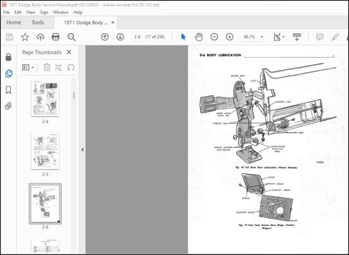
Task: Click the read mode keyboard icon
Action: click(297, 37)
